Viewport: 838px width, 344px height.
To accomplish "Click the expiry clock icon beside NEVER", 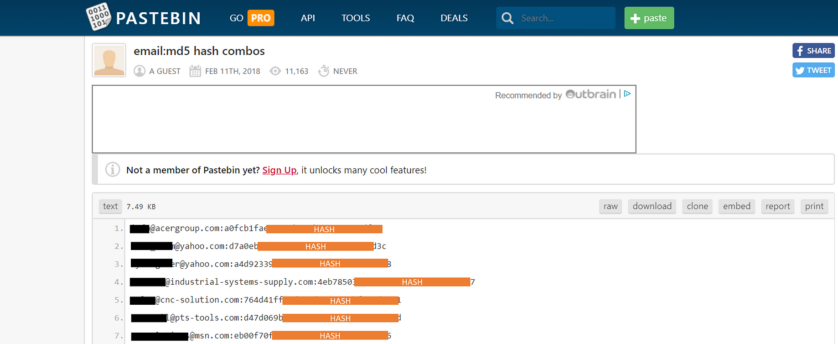I will click(324, 71).
